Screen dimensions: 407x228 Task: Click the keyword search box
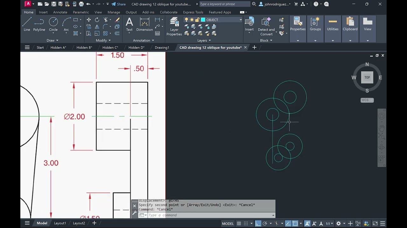[x=224, y=4]
